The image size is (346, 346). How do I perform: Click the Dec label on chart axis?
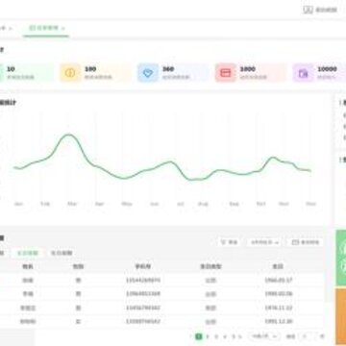click(x=310, y=204)
